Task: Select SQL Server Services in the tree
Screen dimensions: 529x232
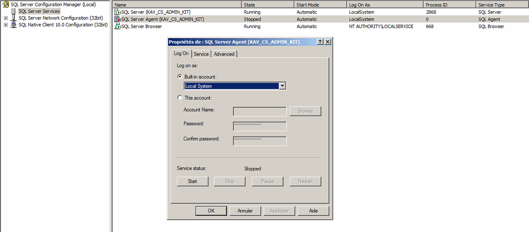Action: pos(39,12)
